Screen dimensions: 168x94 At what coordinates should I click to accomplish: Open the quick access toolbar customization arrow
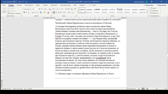[30, 2]
